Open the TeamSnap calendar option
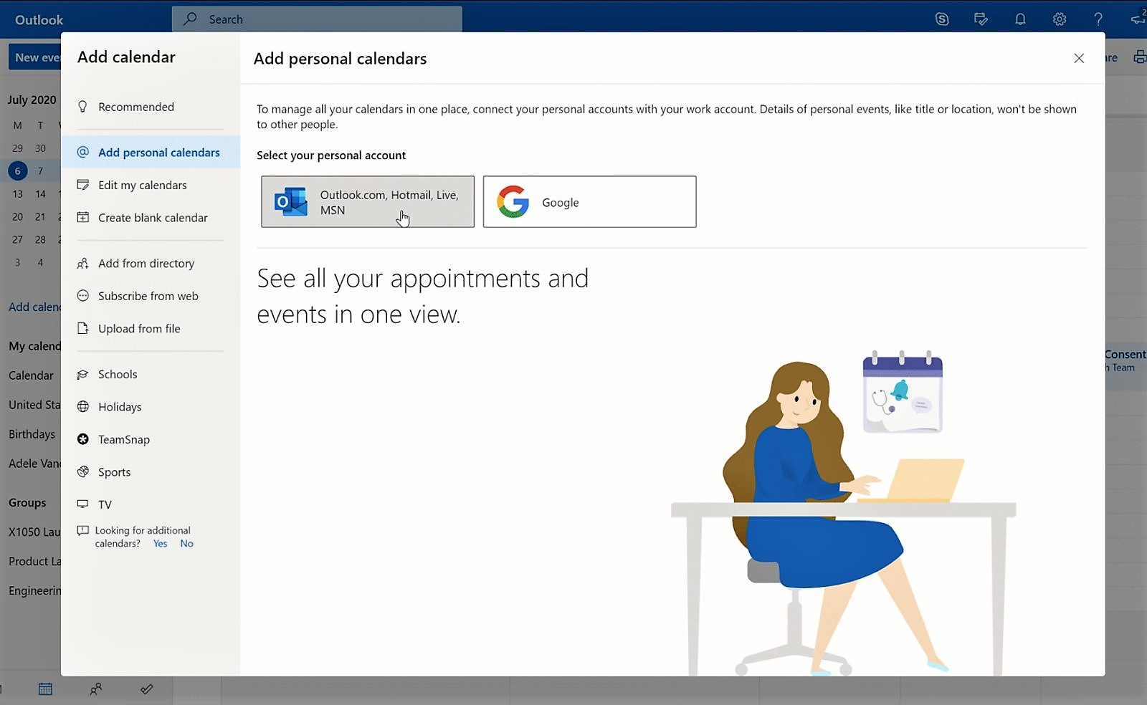 [x=123, y=440]
